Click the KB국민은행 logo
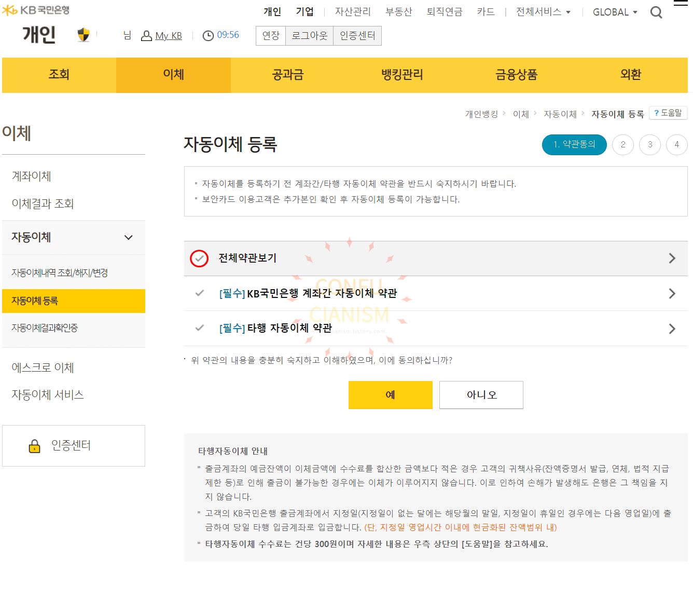Image resolution: width=693 pixels, height=613 pixels. (x=36, y=10)
